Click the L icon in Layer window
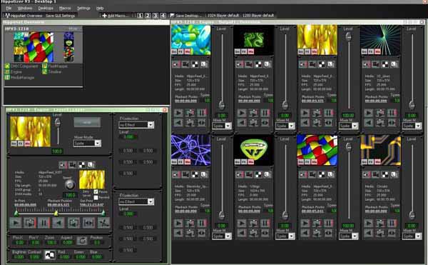Image resolution: width=428 pixels, height=265 pixels. click(x=91, y=165)
